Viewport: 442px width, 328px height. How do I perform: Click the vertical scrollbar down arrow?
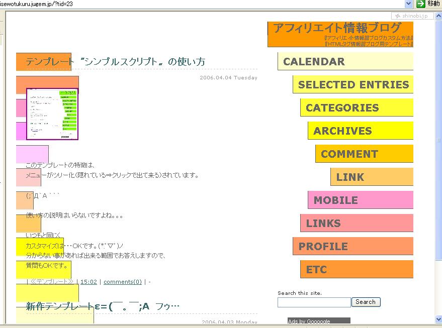coord(438,319)
